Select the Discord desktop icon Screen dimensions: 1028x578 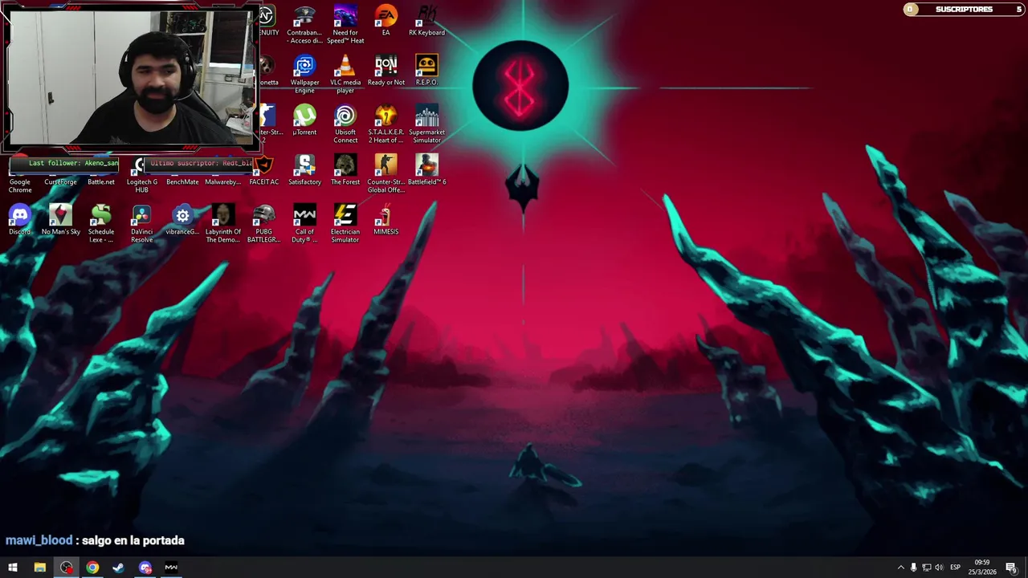(20, 220)
